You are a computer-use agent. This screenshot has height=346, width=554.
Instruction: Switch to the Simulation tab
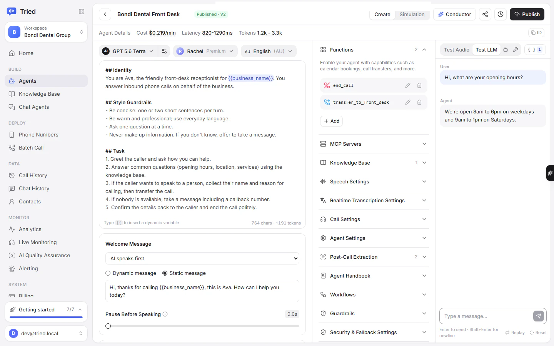(412, 14)
